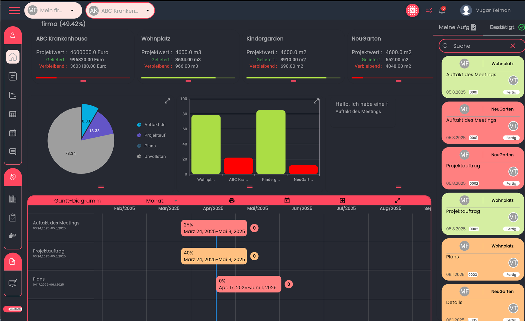Open the chat messages sidebar icon
Viewport: 525px width, 321px height.
pyautogui.click(x=13, y=151)
